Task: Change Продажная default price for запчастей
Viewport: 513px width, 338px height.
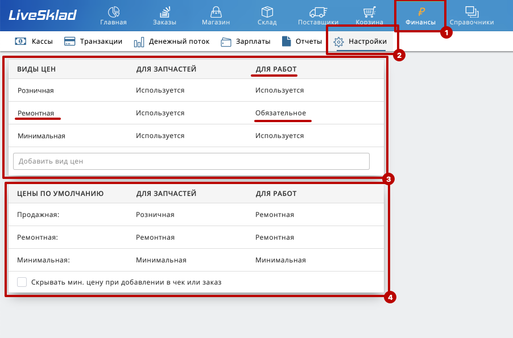Action: click(155, 214)
